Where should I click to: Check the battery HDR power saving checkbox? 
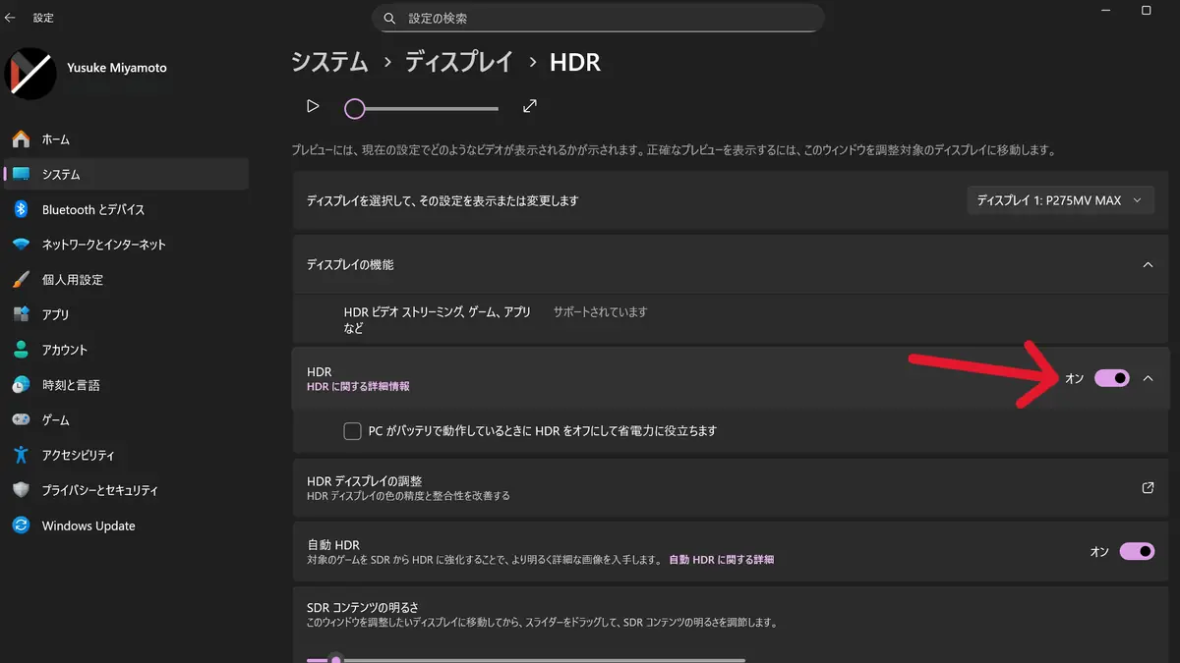coord(352,431)
